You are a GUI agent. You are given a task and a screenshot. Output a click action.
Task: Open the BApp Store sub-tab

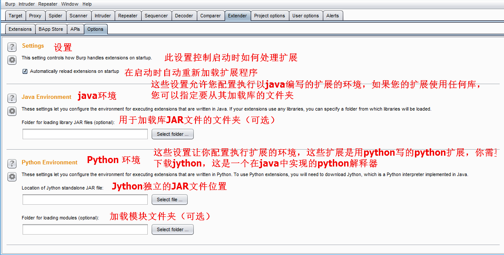coord(51,29)
